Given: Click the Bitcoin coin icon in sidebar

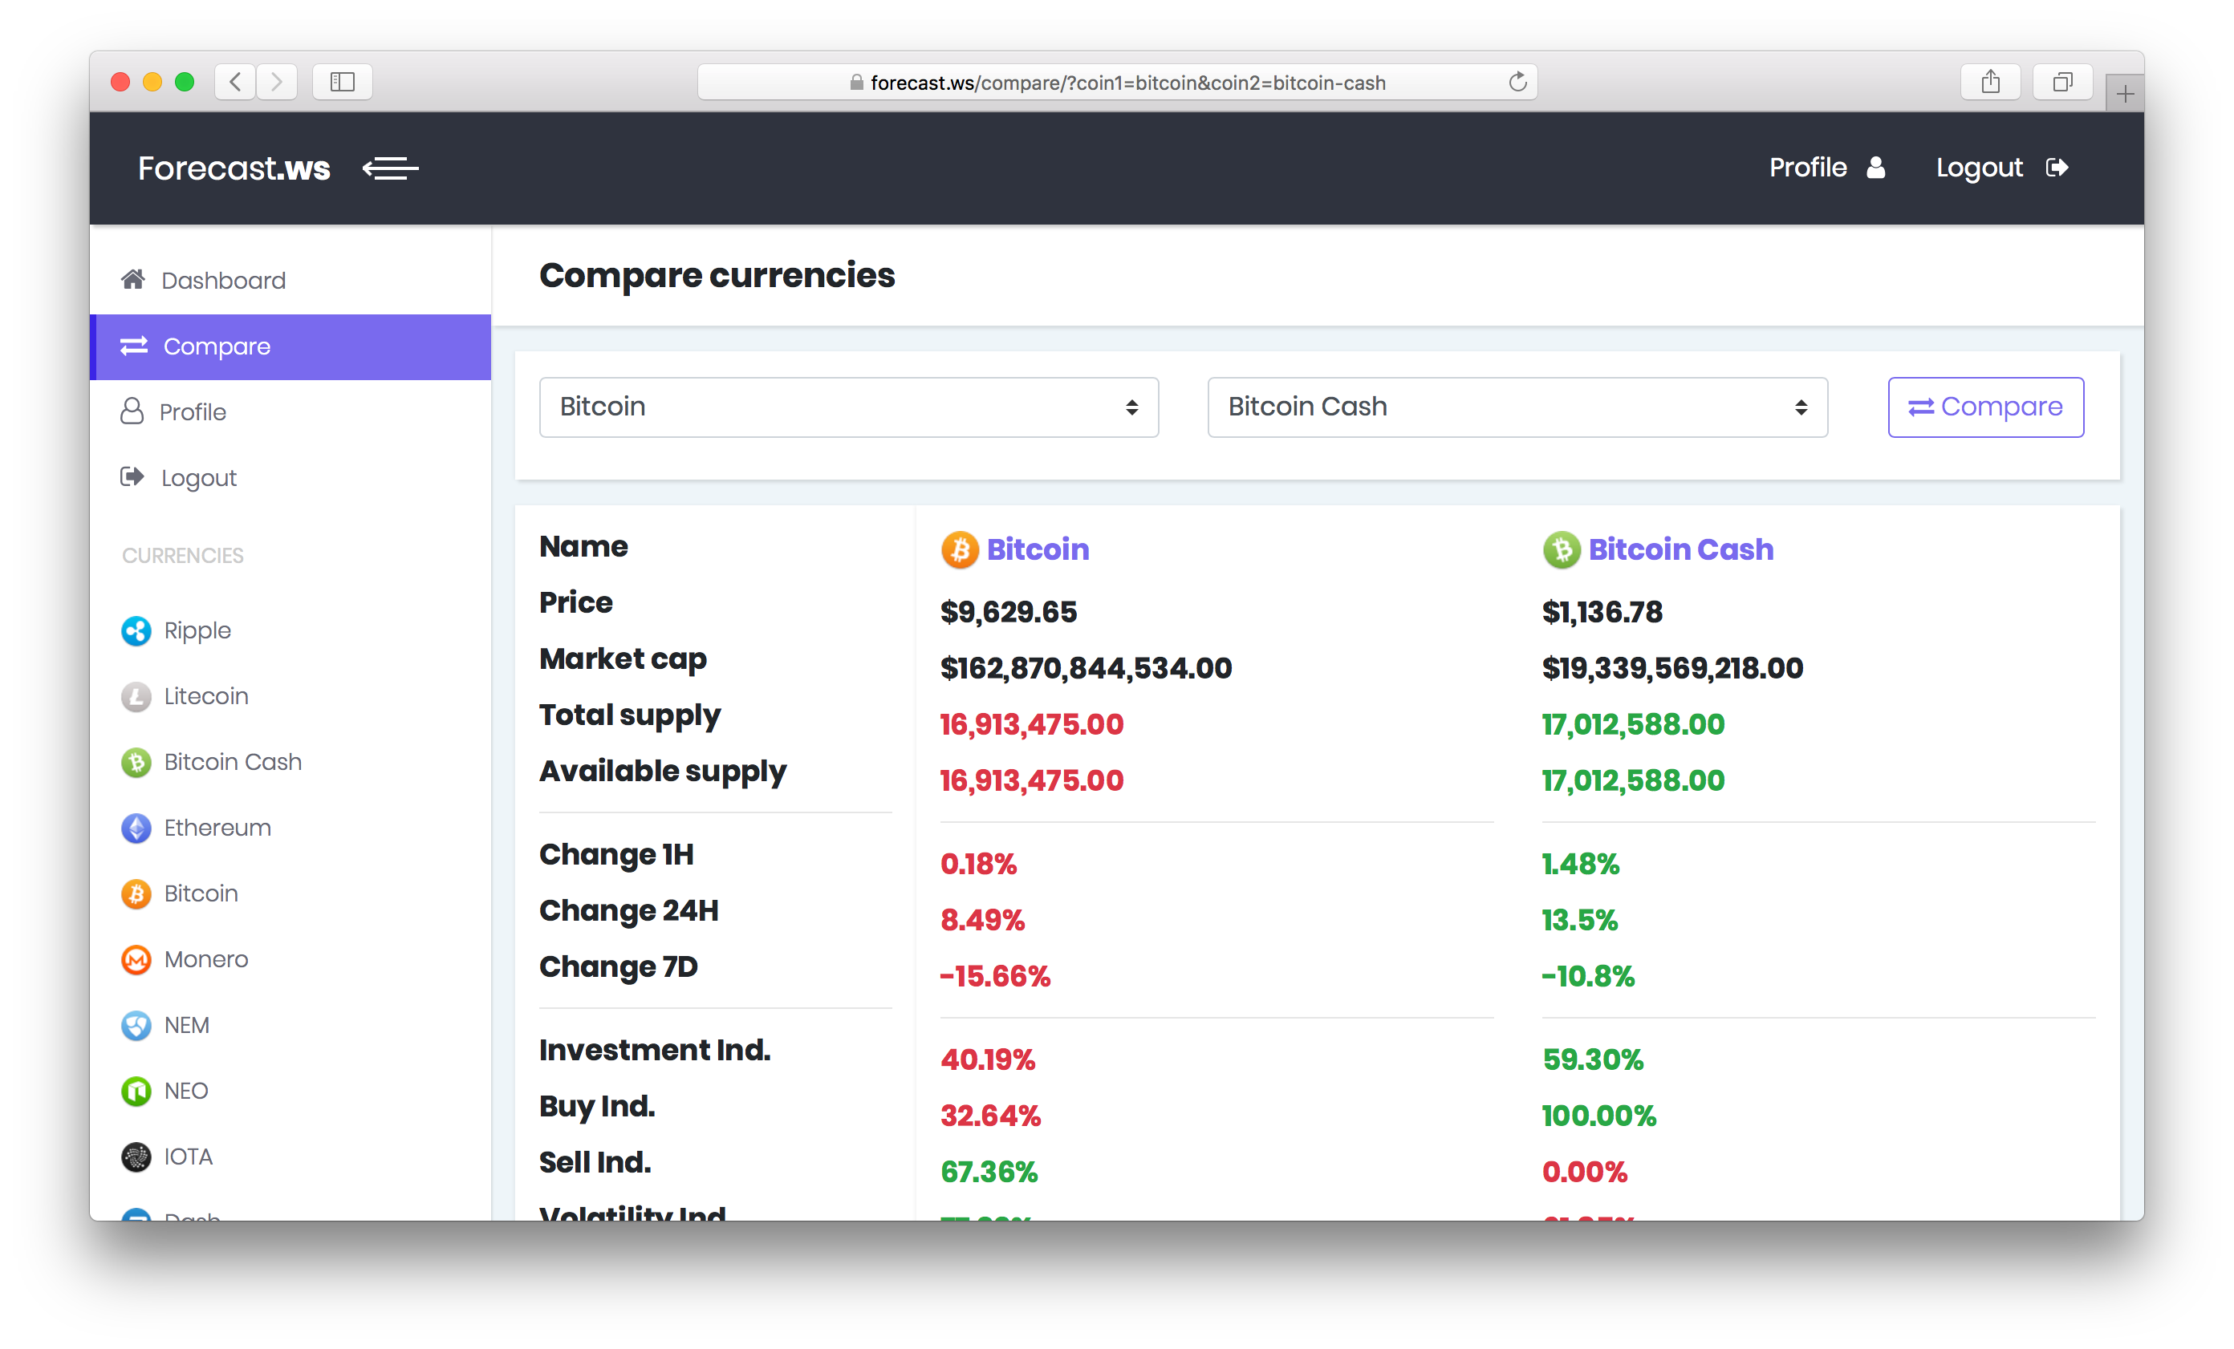Looking at the screenshot, I should [136, 894].
